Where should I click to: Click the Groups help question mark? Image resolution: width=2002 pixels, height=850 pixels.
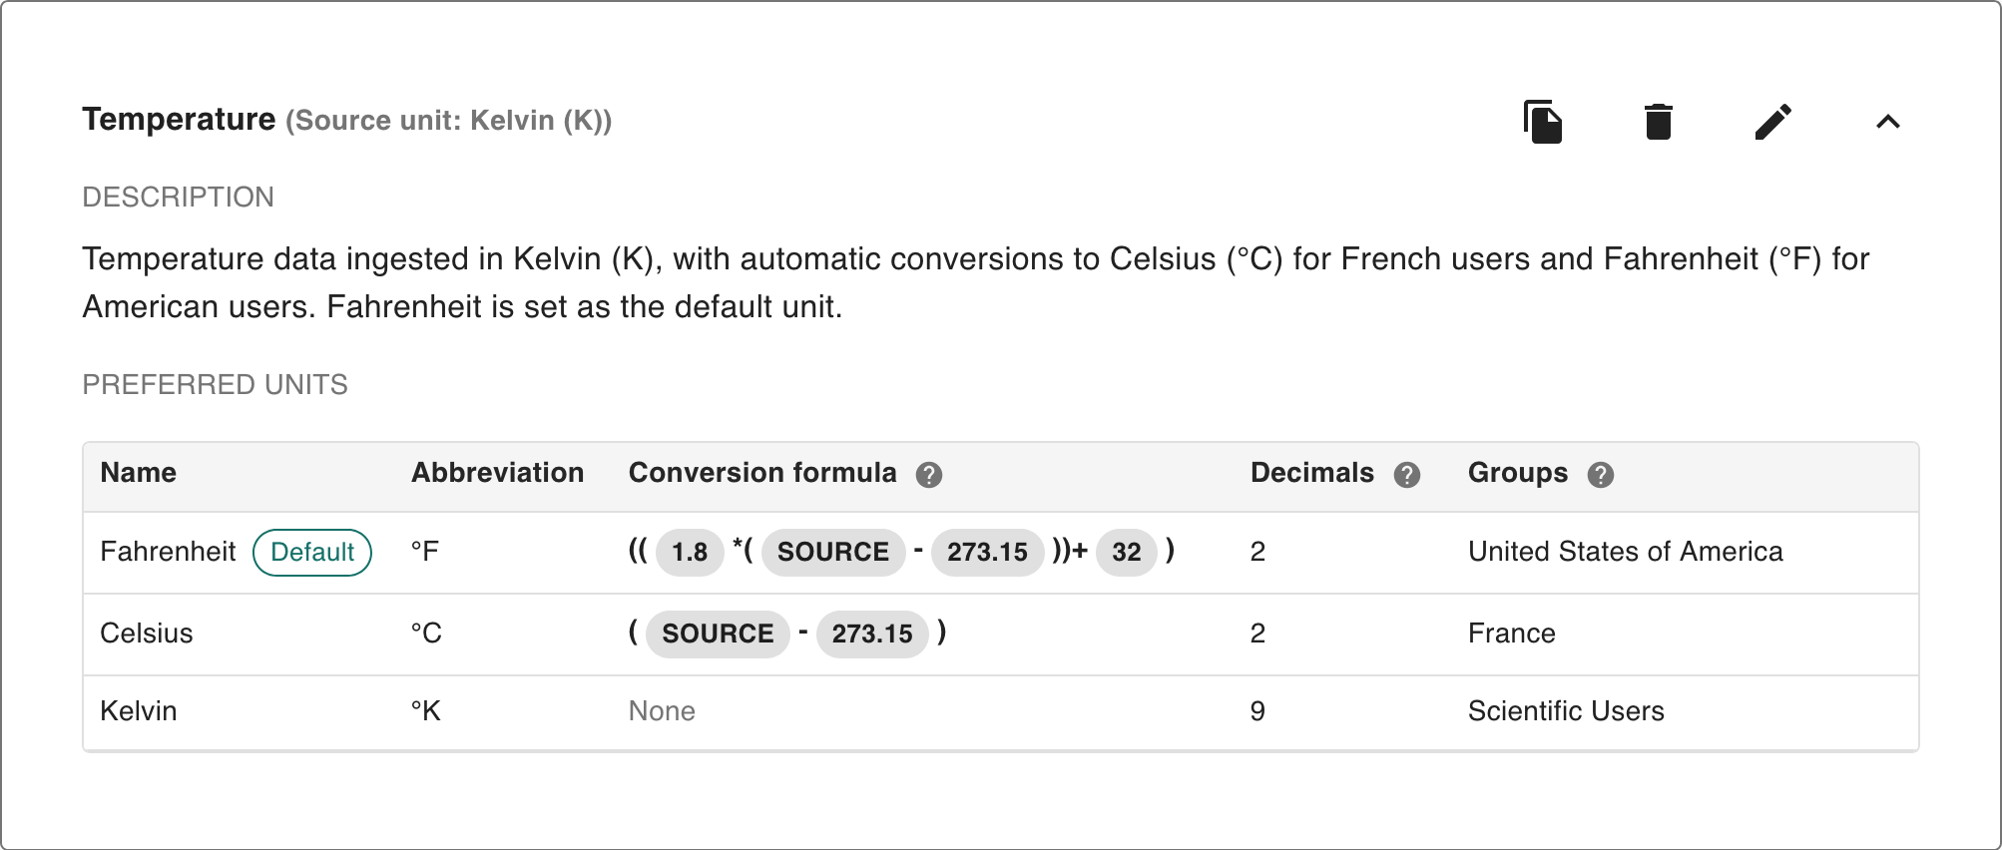coord(1601,475)
